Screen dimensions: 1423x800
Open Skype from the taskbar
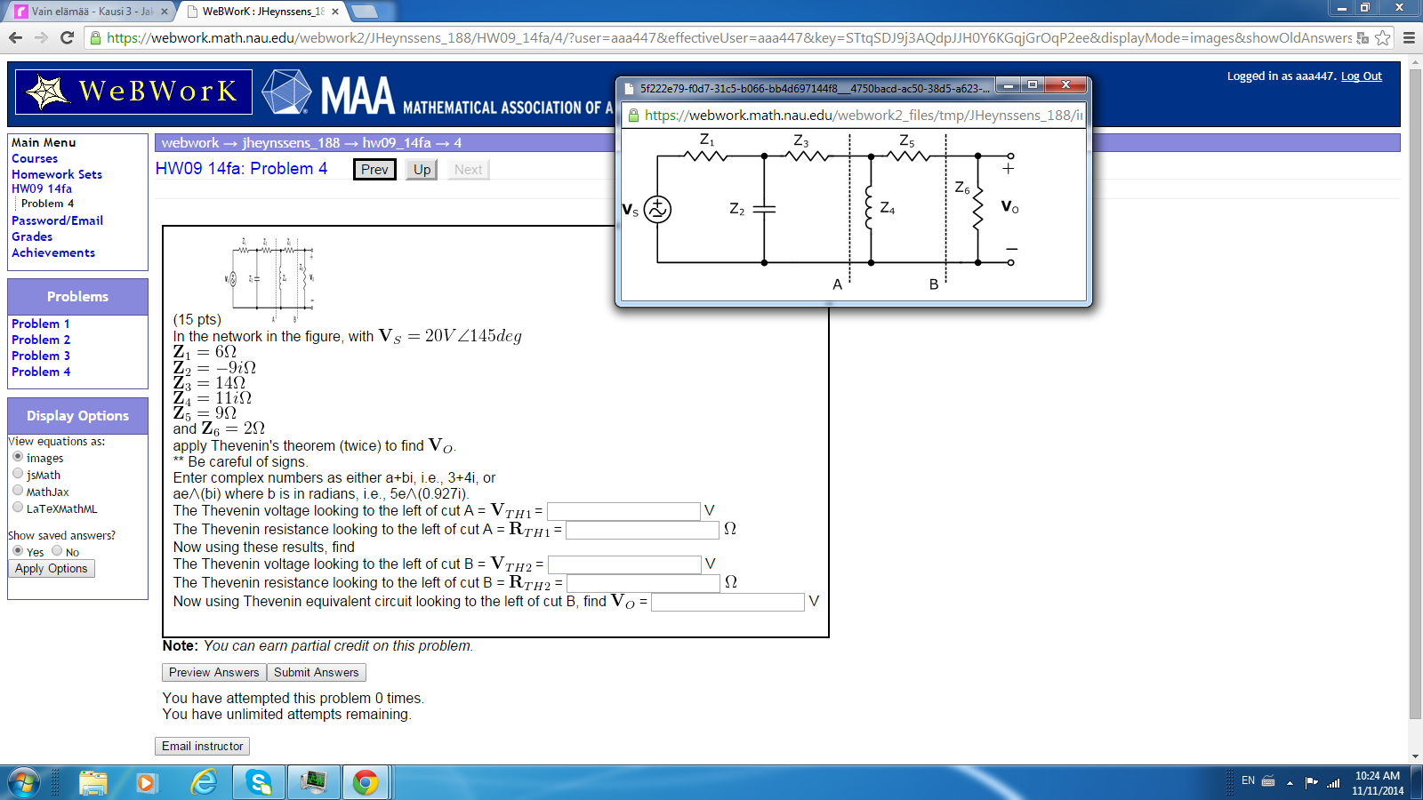click(258, 783)
